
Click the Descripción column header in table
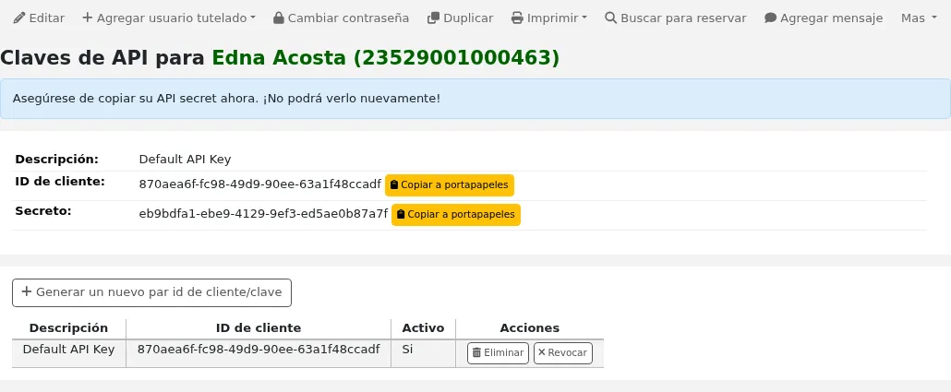pos(68,328)
